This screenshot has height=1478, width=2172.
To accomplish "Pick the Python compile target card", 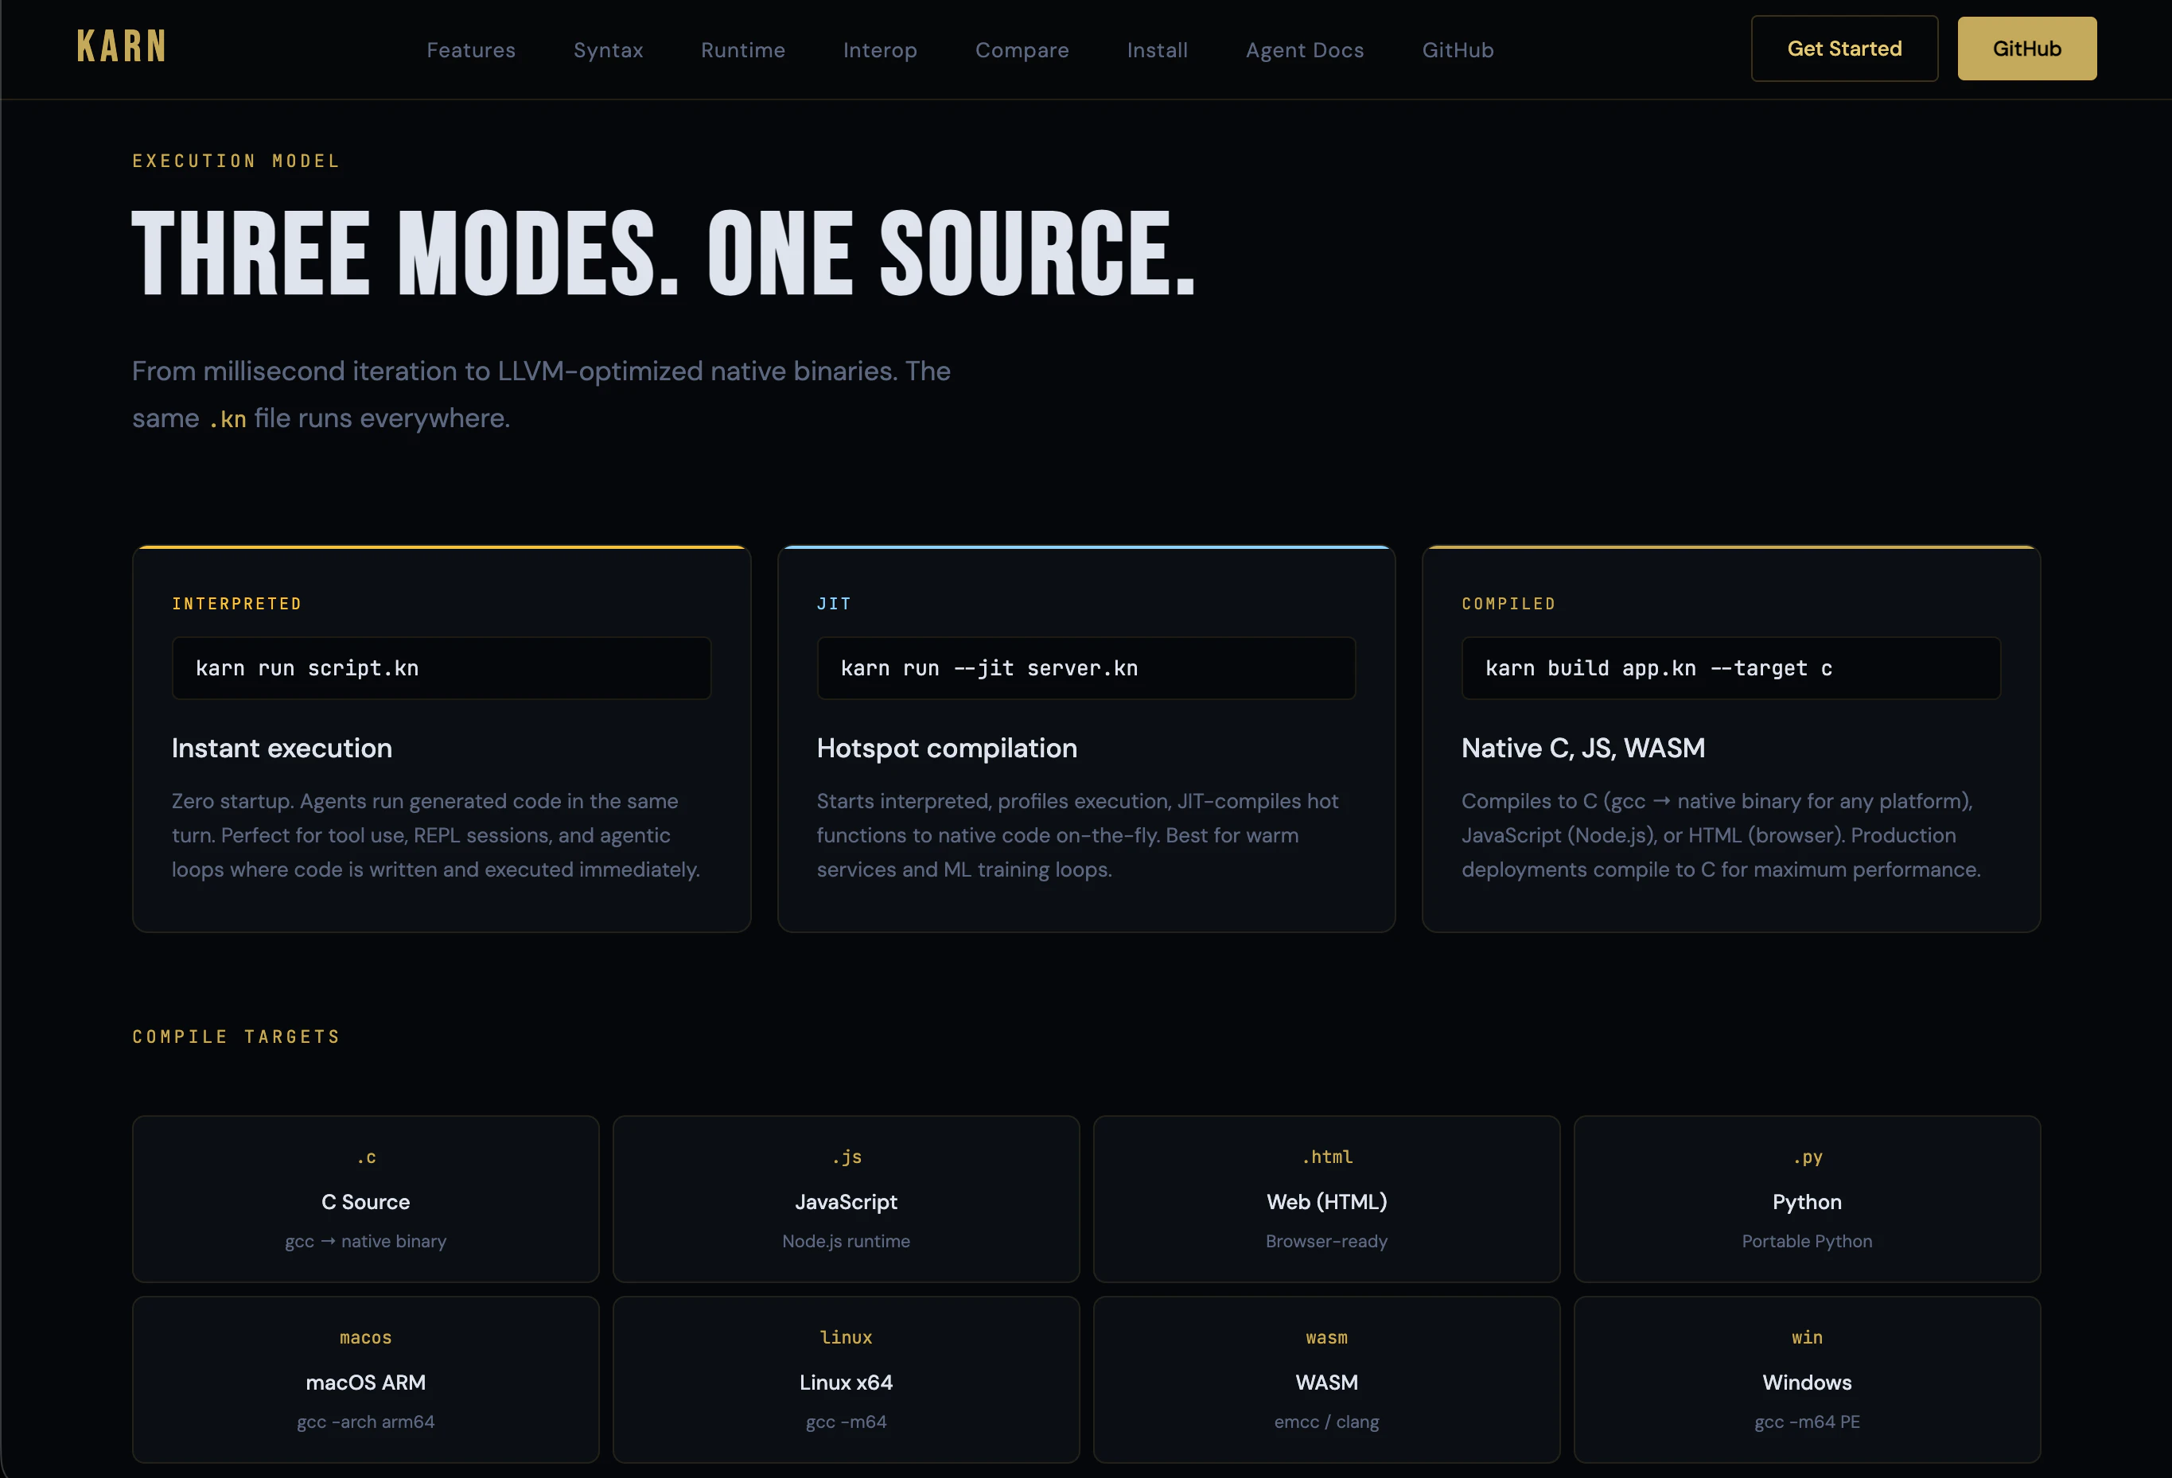I will click(1807, 1200).
